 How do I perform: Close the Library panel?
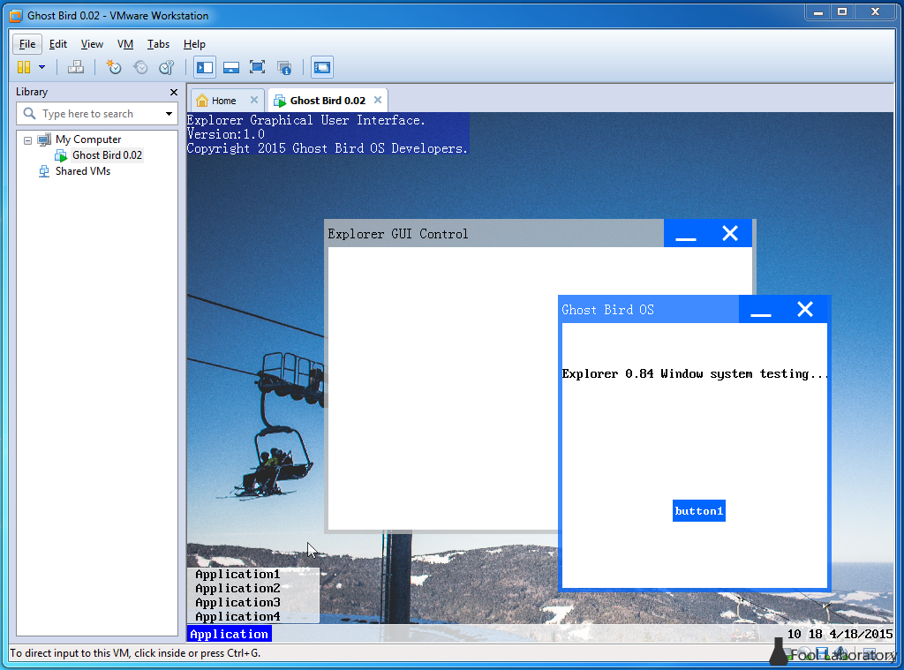[174, 93]
